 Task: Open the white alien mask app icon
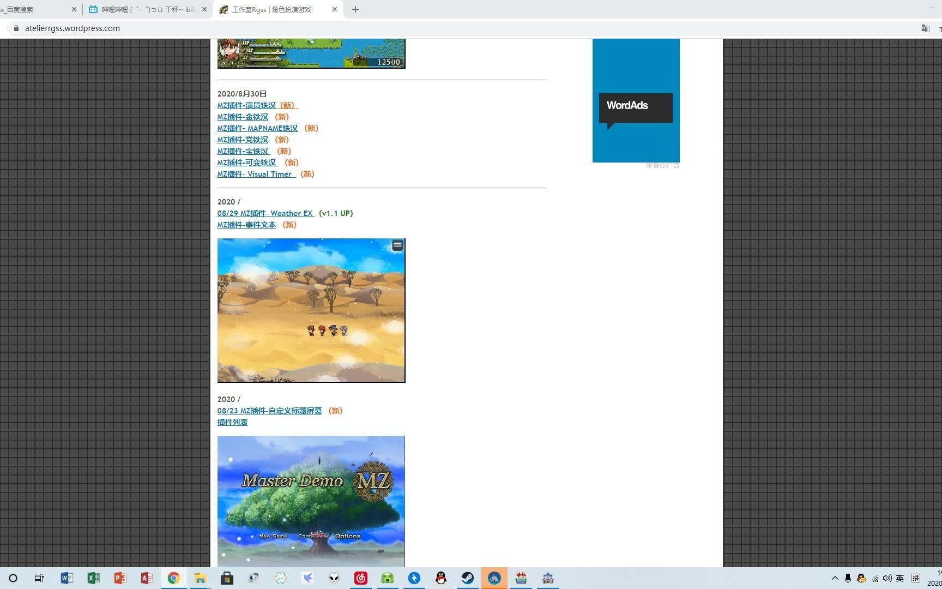pyautogui.click(x=334, y=578)
